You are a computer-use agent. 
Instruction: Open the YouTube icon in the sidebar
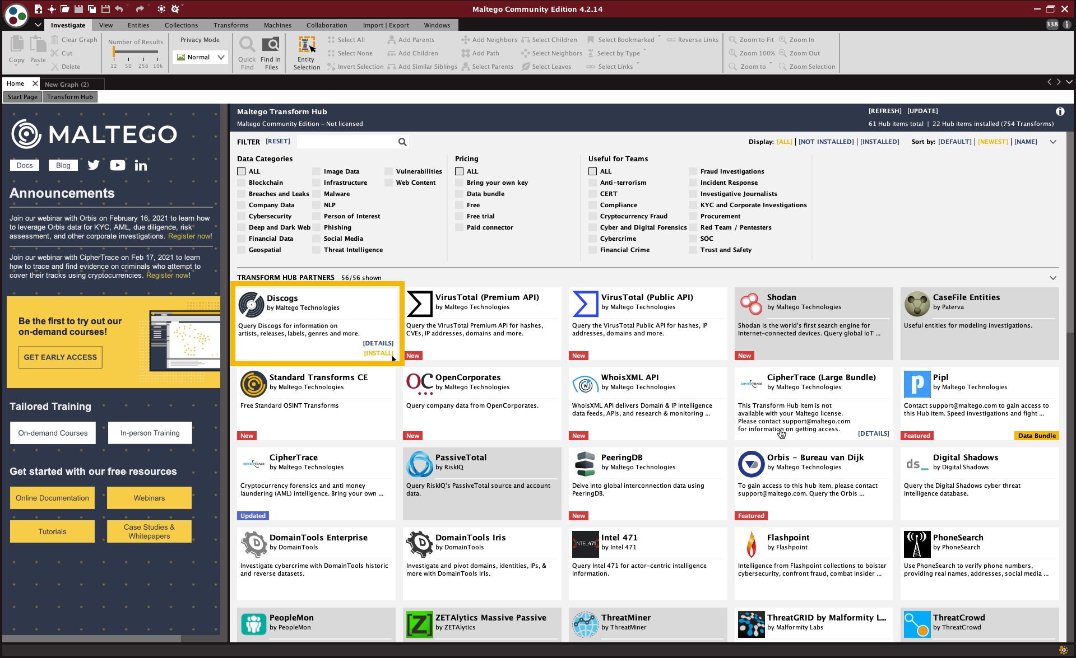coord(118,165)
